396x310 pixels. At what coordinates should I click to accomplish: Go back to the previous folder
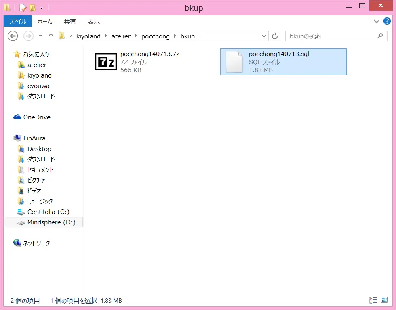pyautogui.click(x=13, y=36)
